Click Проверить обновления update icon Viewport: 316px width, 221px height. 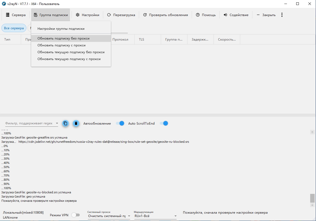[x=145, y=15]
